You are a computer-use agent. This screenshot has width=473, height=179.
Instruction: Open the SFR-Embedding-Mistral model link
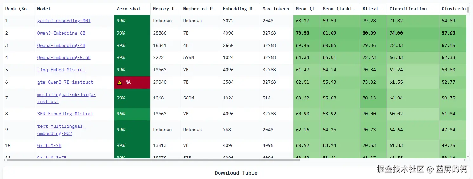pos(65,114)
